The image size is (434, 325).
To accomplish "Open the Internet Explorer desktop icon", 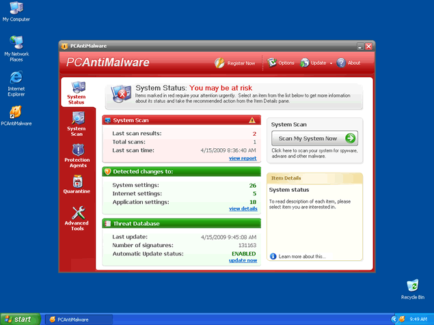I will point(16,81).
